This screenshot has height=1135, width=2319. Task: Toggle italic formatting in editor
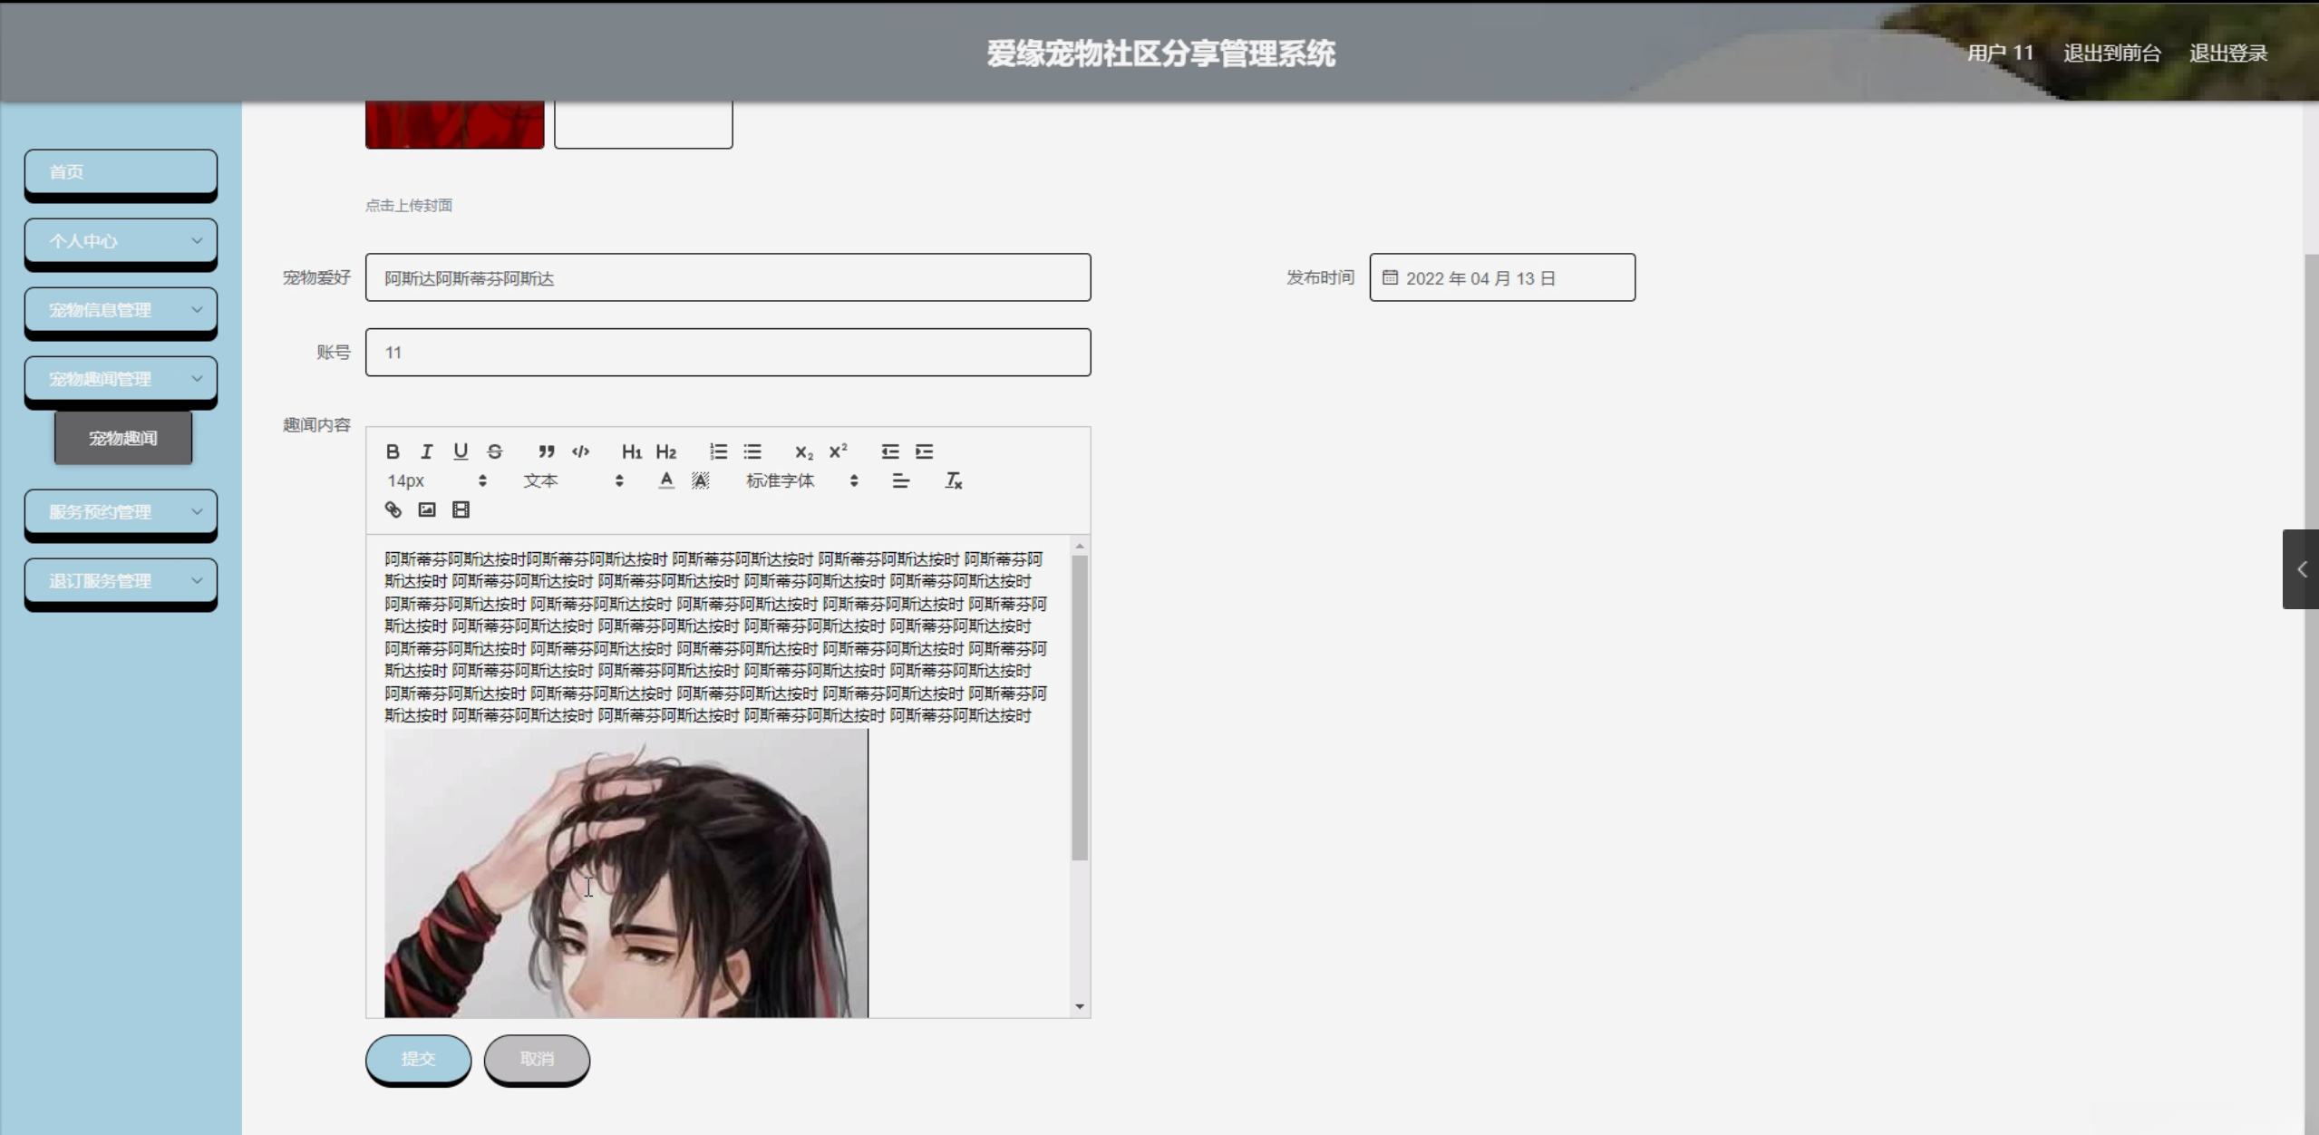(426, 451)
